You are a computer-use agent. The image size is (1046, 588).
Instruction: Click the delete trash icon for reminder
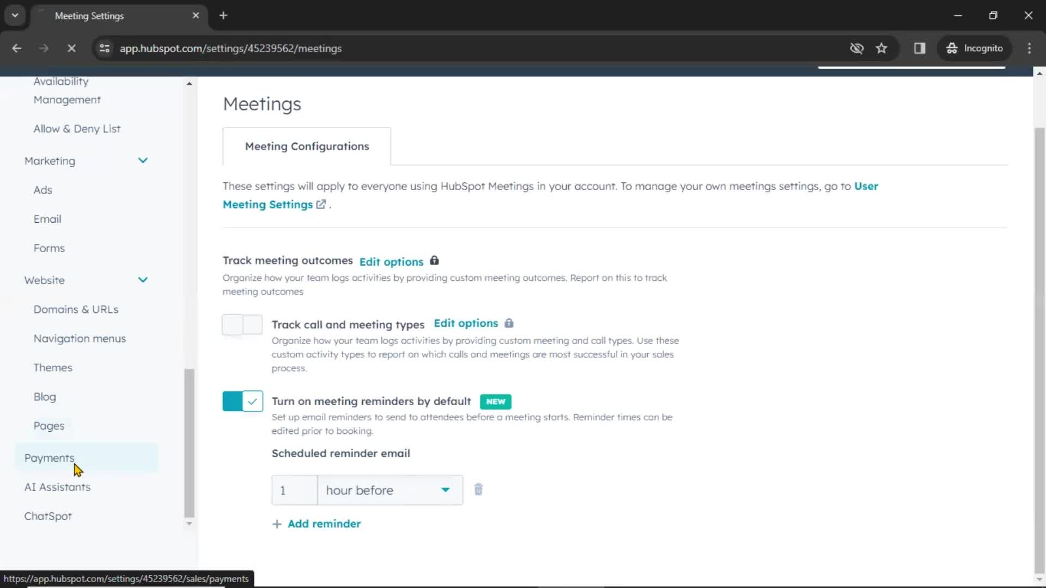pos(478,489)
